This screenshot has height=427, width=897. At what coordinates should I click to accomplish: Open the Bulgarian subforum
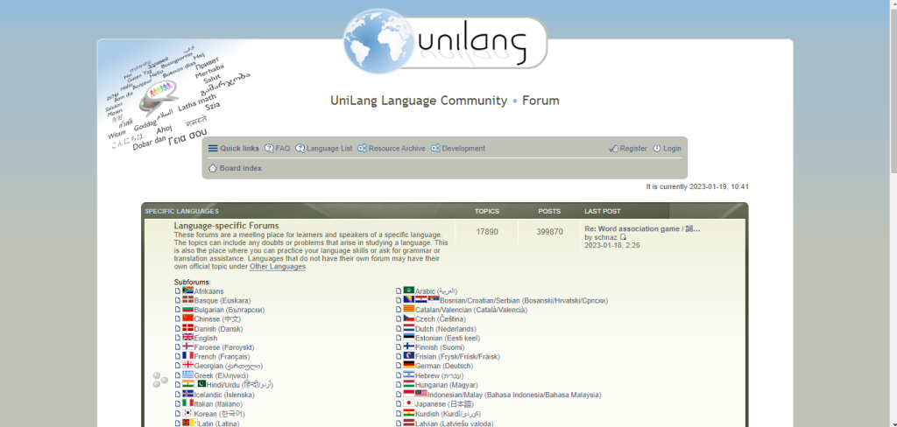click(230, 310)
